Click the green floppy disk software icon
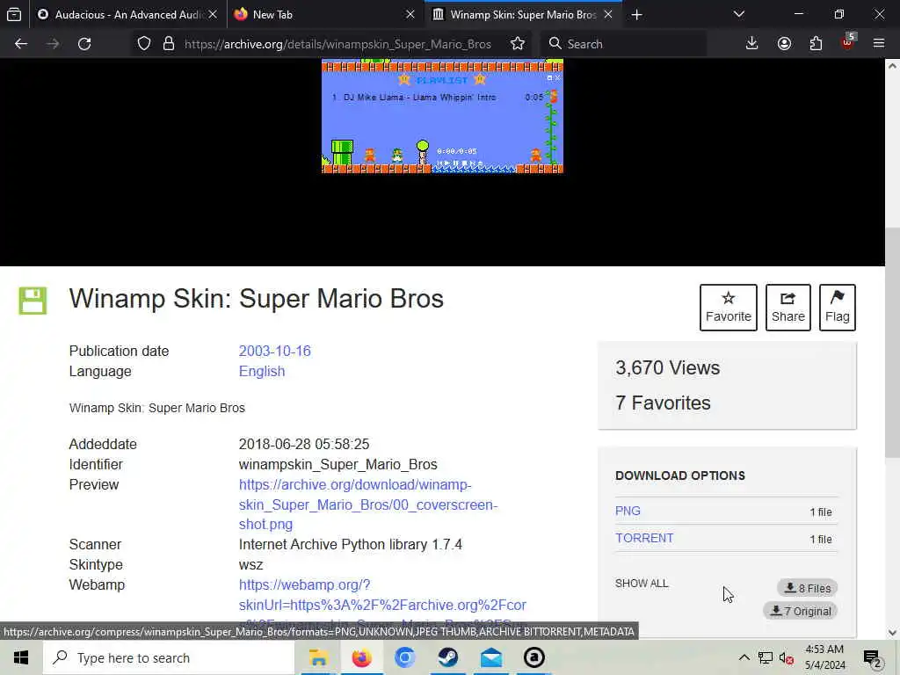This screenshot has width=900, height=675. [33, 301]
